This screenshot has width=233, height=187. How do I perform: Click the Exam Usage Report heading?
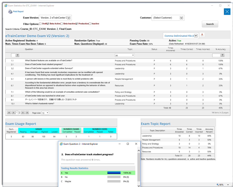tap(21, 124)
